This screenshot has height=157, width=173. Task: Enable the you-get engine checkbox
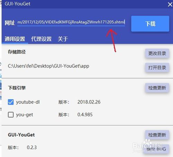(x=11, y=114)
